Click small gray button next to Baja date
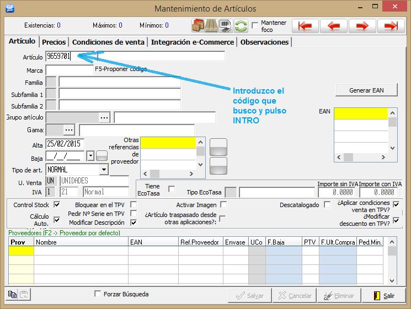 (x=102, y=156)
